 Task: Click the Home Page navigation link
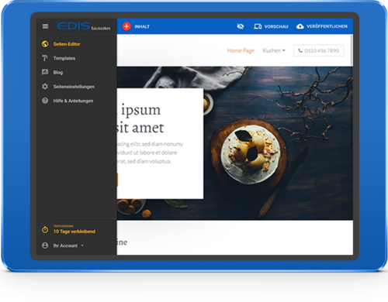(241, 50)
